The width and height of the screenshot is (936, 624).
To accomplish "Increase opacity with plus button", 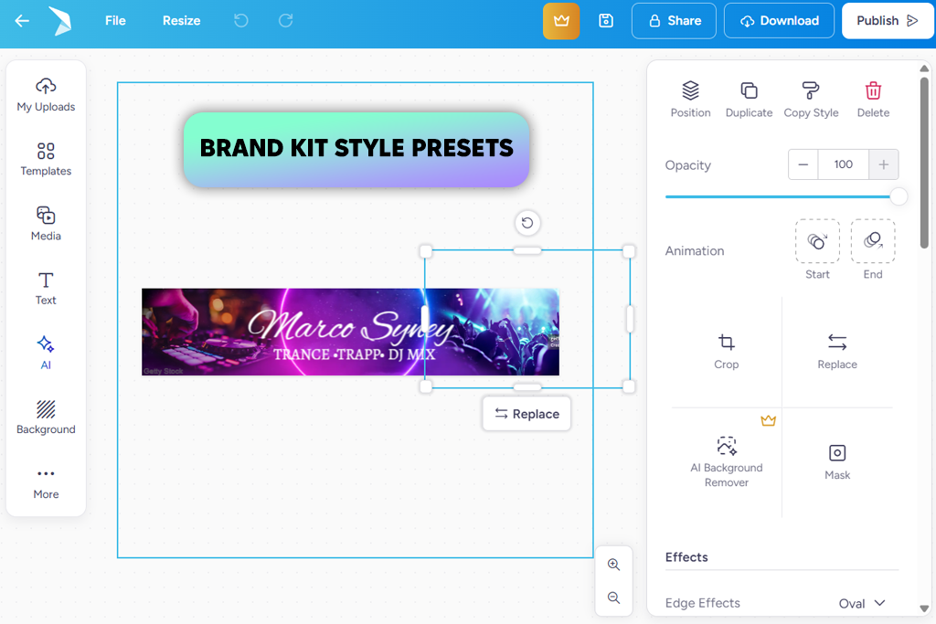I will tap(884, 164).
